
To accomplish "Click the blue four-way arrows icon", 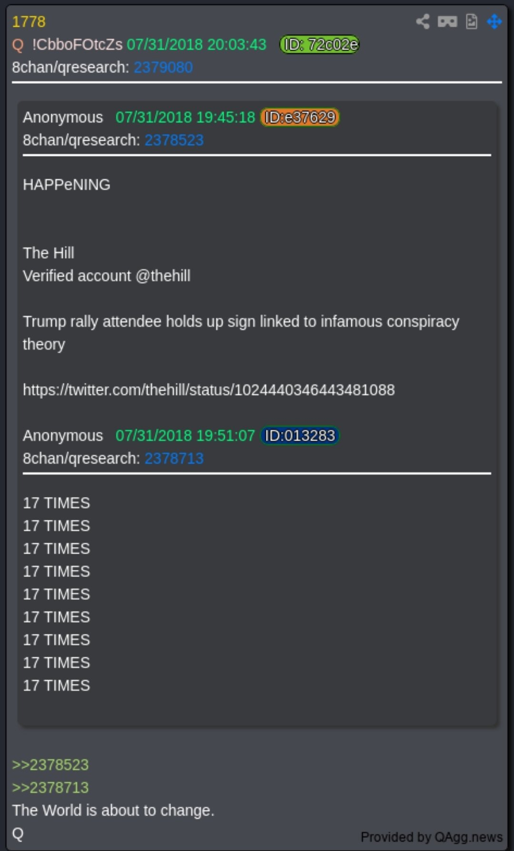I will pyautogui.click(x=494, y=21).
